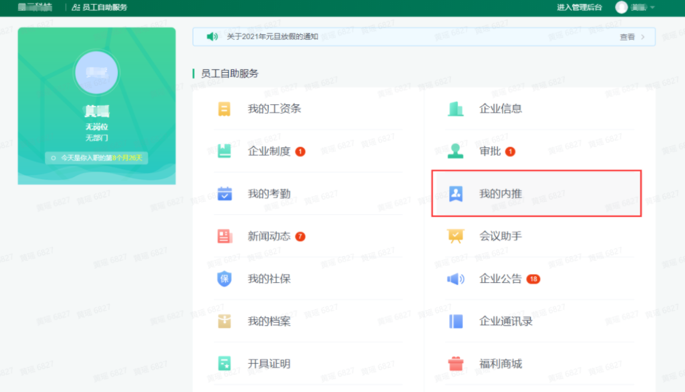Viewport: 685px width, 392px height.
Task: Click 无岗位 text on profile card
Action: [x=96, y=127]
